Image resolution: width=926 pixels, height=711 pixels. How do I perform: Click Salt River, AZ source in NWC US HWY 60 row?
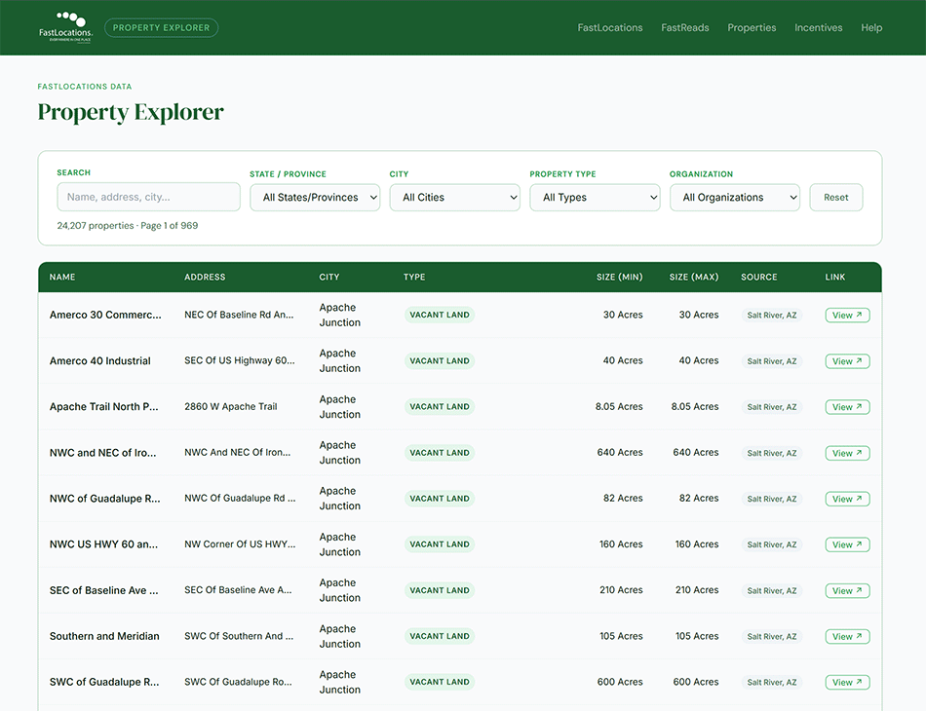tap(772, 544)
